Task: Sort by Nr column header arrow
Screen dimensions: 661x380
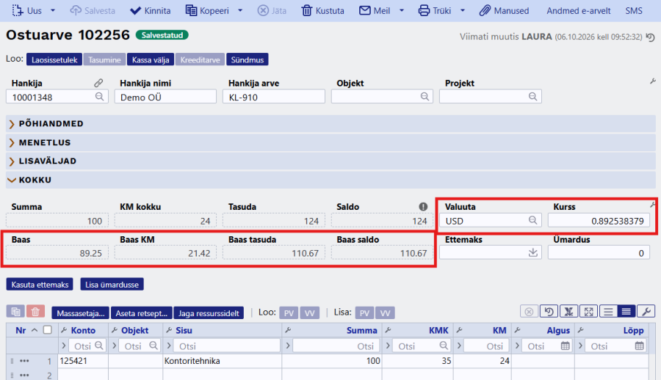Action: point(35,330)
